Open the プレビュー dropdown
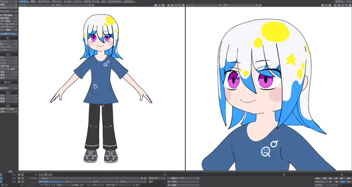 pos(323,182)
